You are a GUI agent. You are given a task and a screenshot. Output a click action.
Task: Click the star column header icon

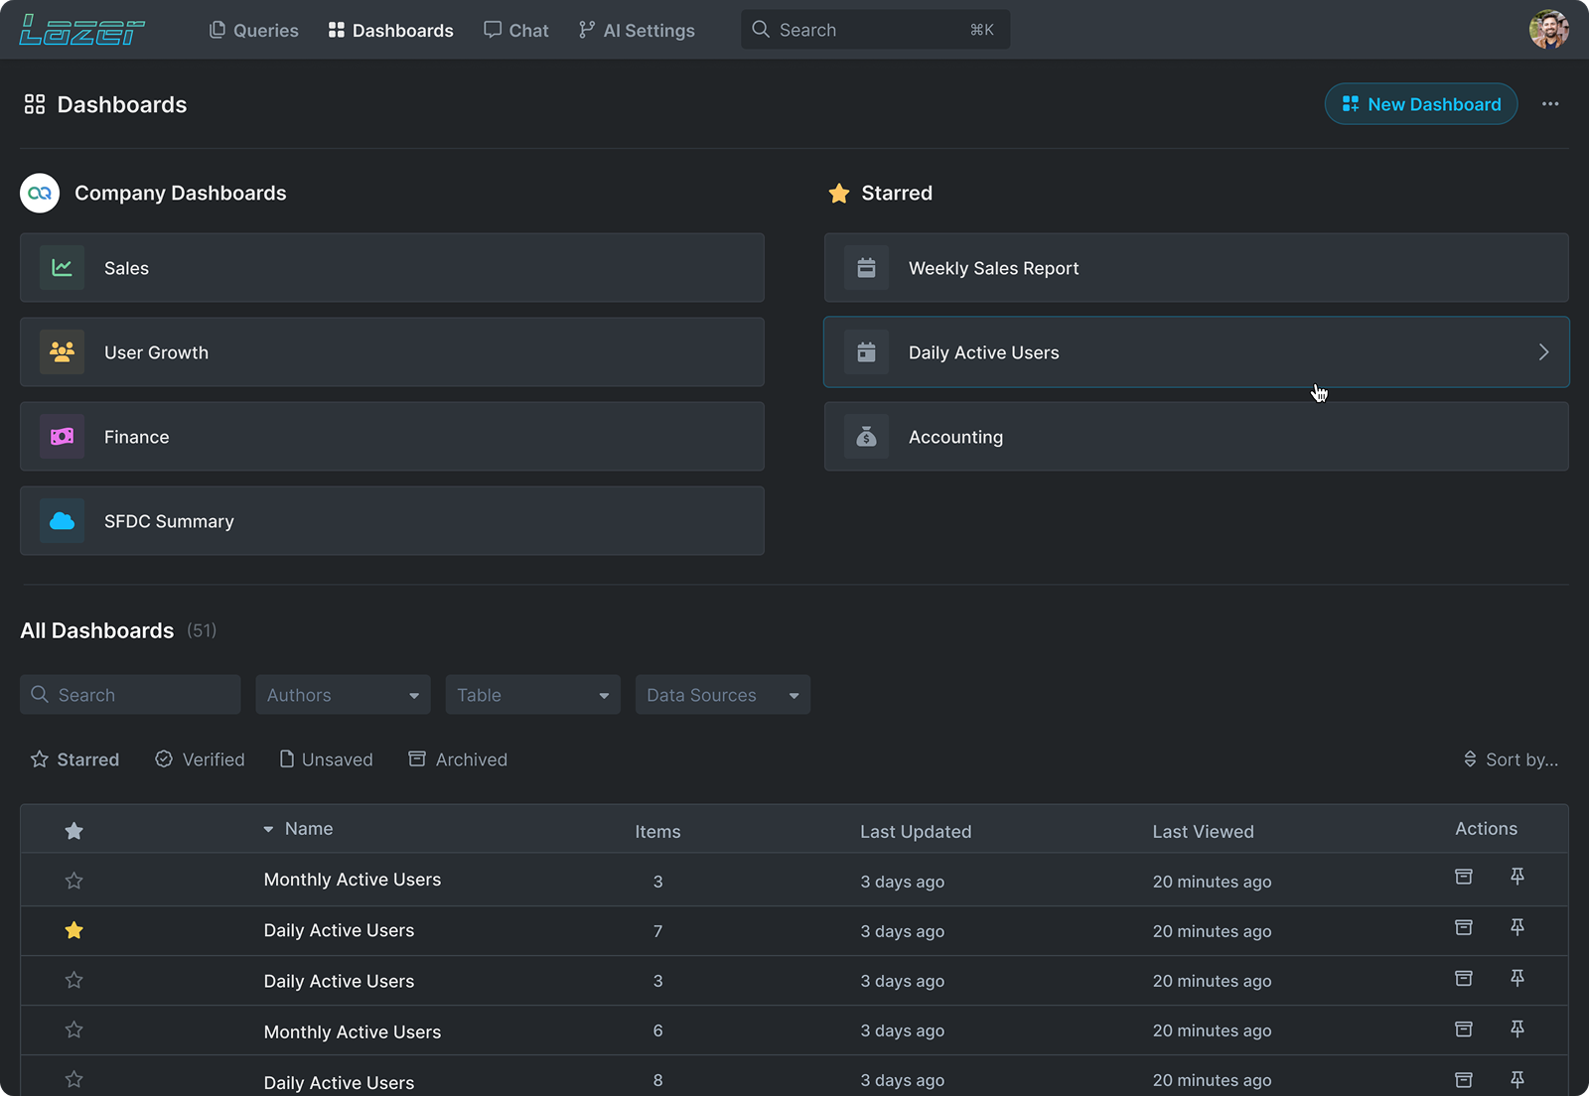[73, 831]
